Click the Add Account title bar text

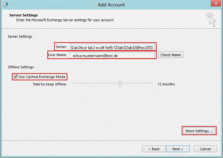pos(111,5)
